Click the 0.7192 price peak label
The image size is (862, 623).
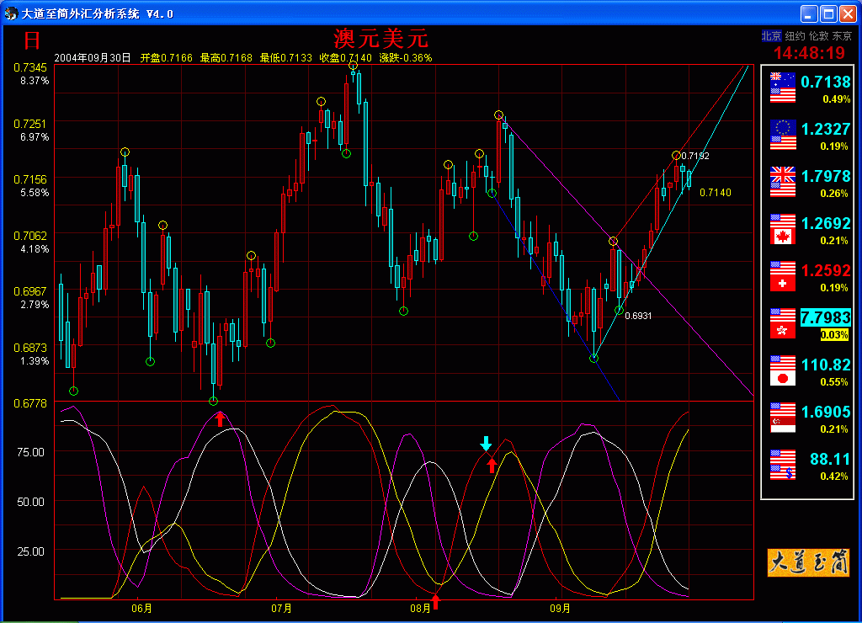[x=695, y=157]
